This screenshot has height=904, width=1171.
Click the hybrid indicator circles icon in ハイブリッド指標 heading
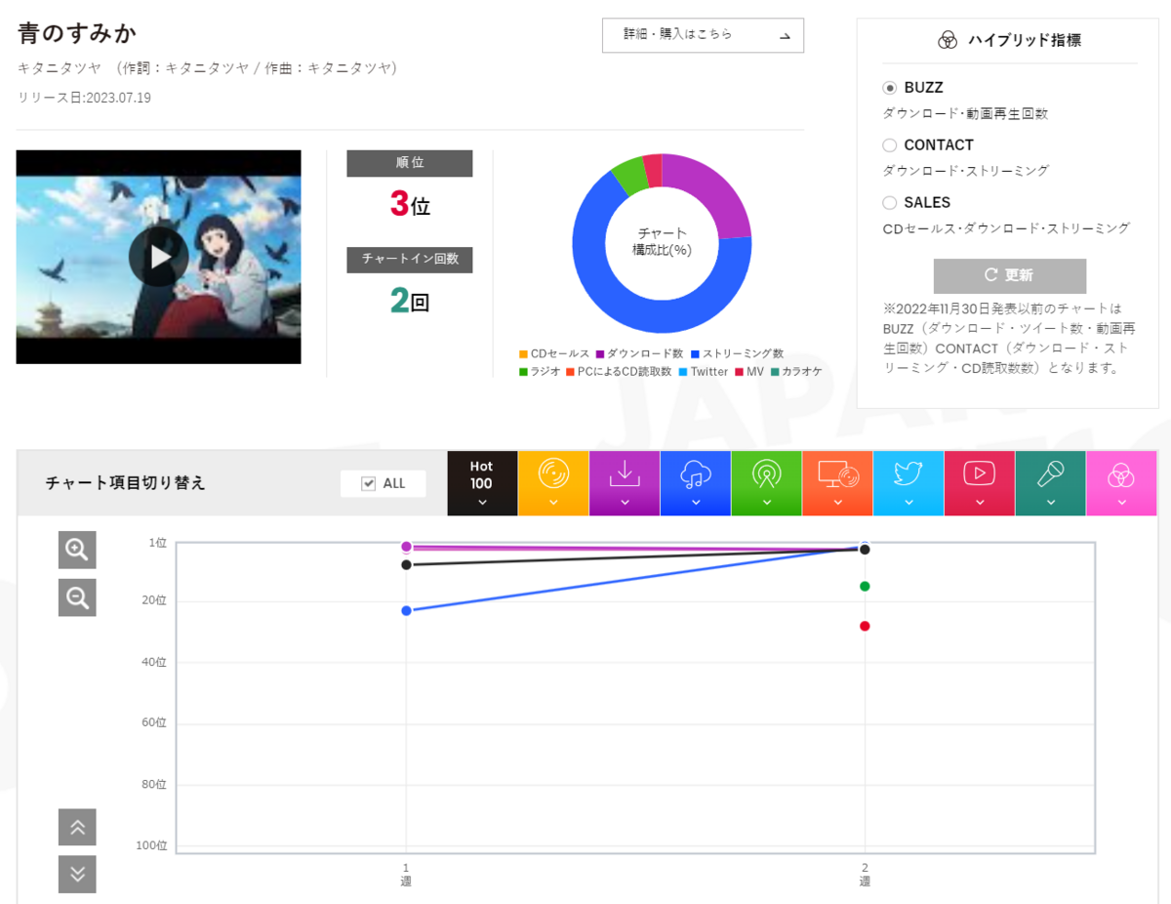948,40
